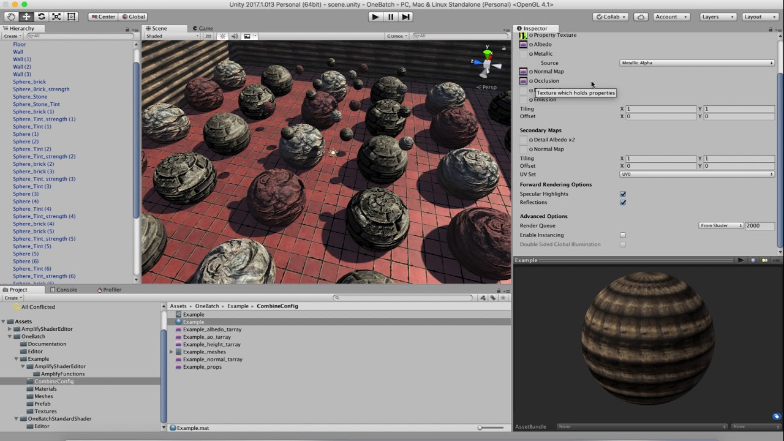Click Property Texture thumbnail slot
This screenshot has height=441, width=784.
tap(523, 36)
